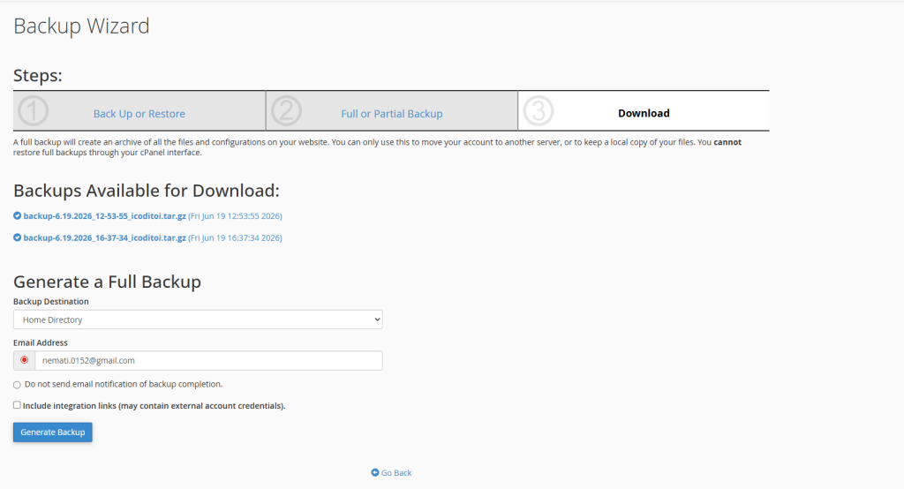Click the Backup Wizard page title
Image resolution: width=904 pixels, height=489 pixels.
81,26
